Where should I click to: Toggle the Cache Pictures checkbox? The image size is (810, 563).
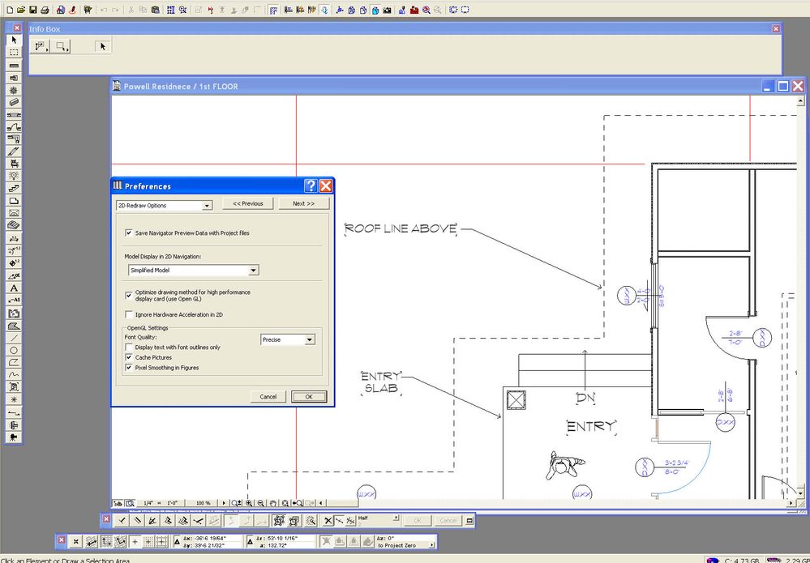[129, 357]
